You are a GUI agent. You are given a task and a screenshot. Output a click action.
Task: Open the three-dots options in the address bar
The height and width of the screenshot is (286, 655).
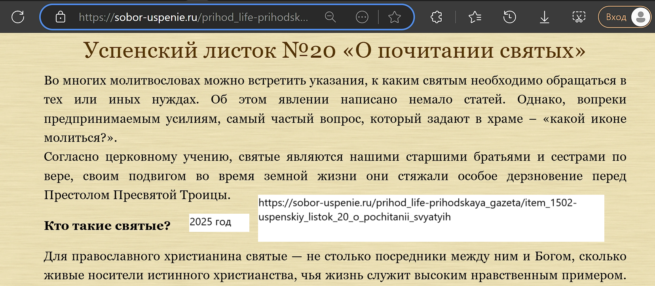pos(362,17)
